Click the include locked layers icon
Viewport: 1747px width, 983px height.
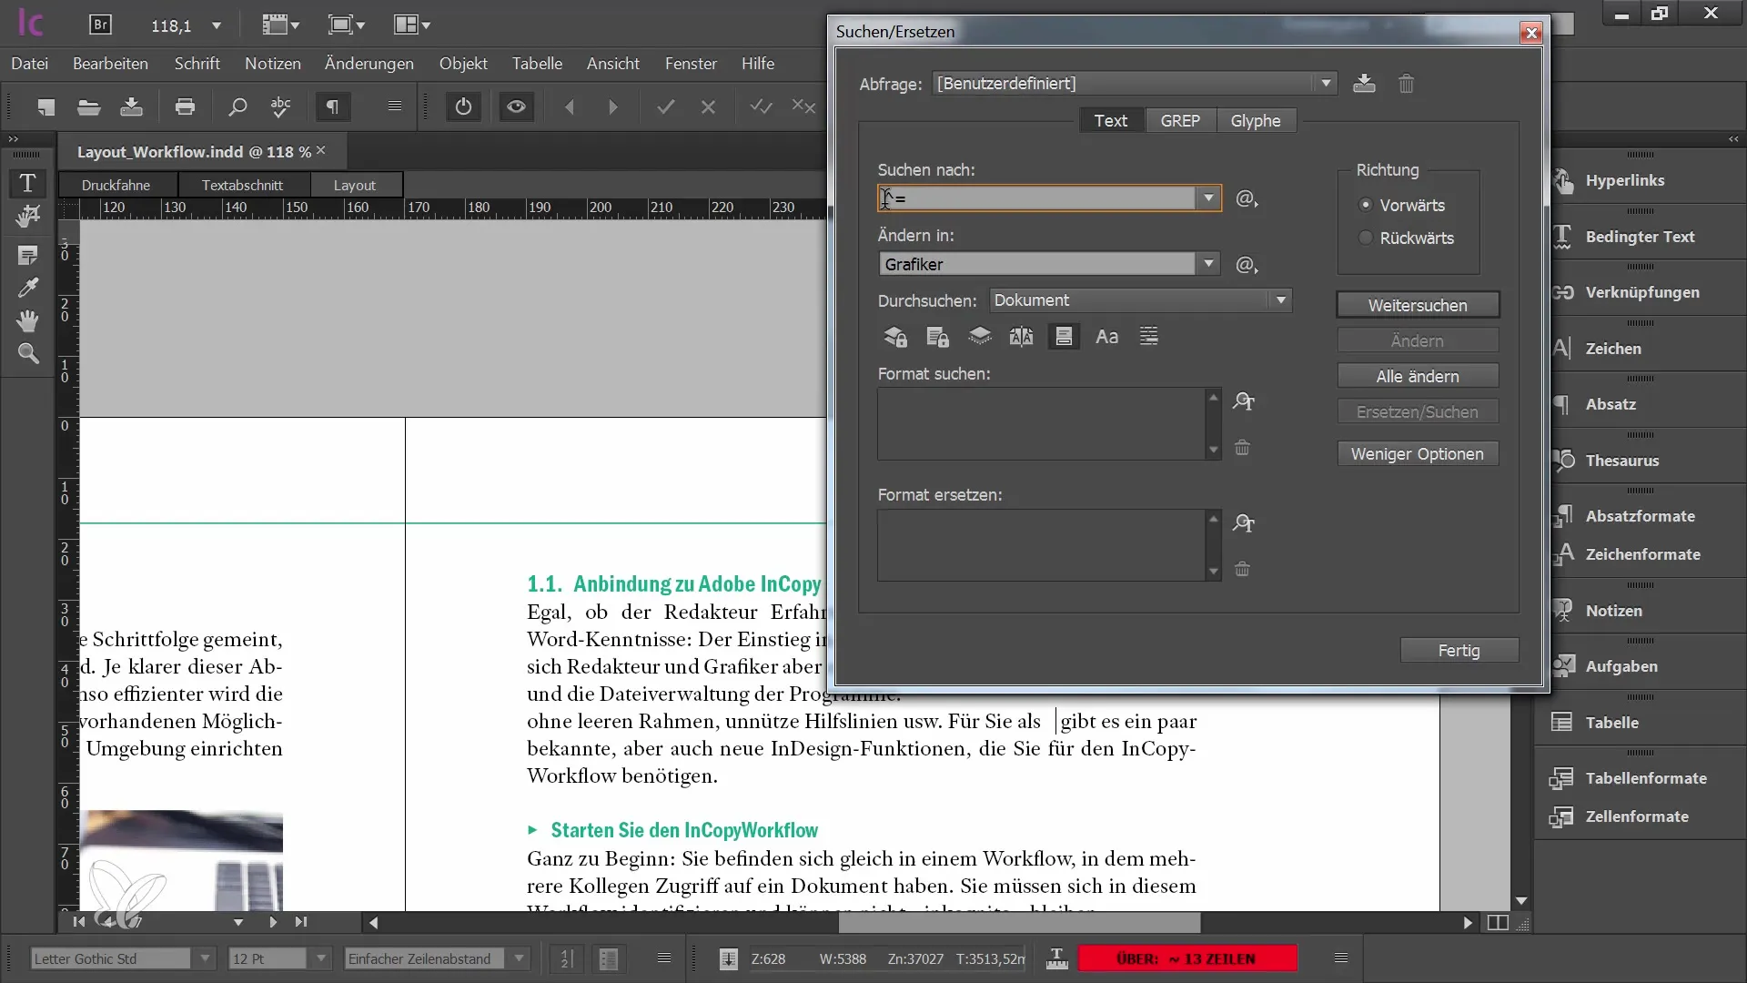pyautogui.click(x=895, y=338)
